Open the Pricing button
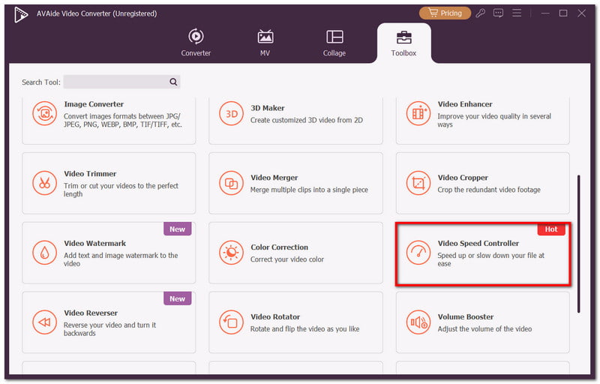Image resolution: width=600 pixels, height=384 pixels. (x=445, y=13)
